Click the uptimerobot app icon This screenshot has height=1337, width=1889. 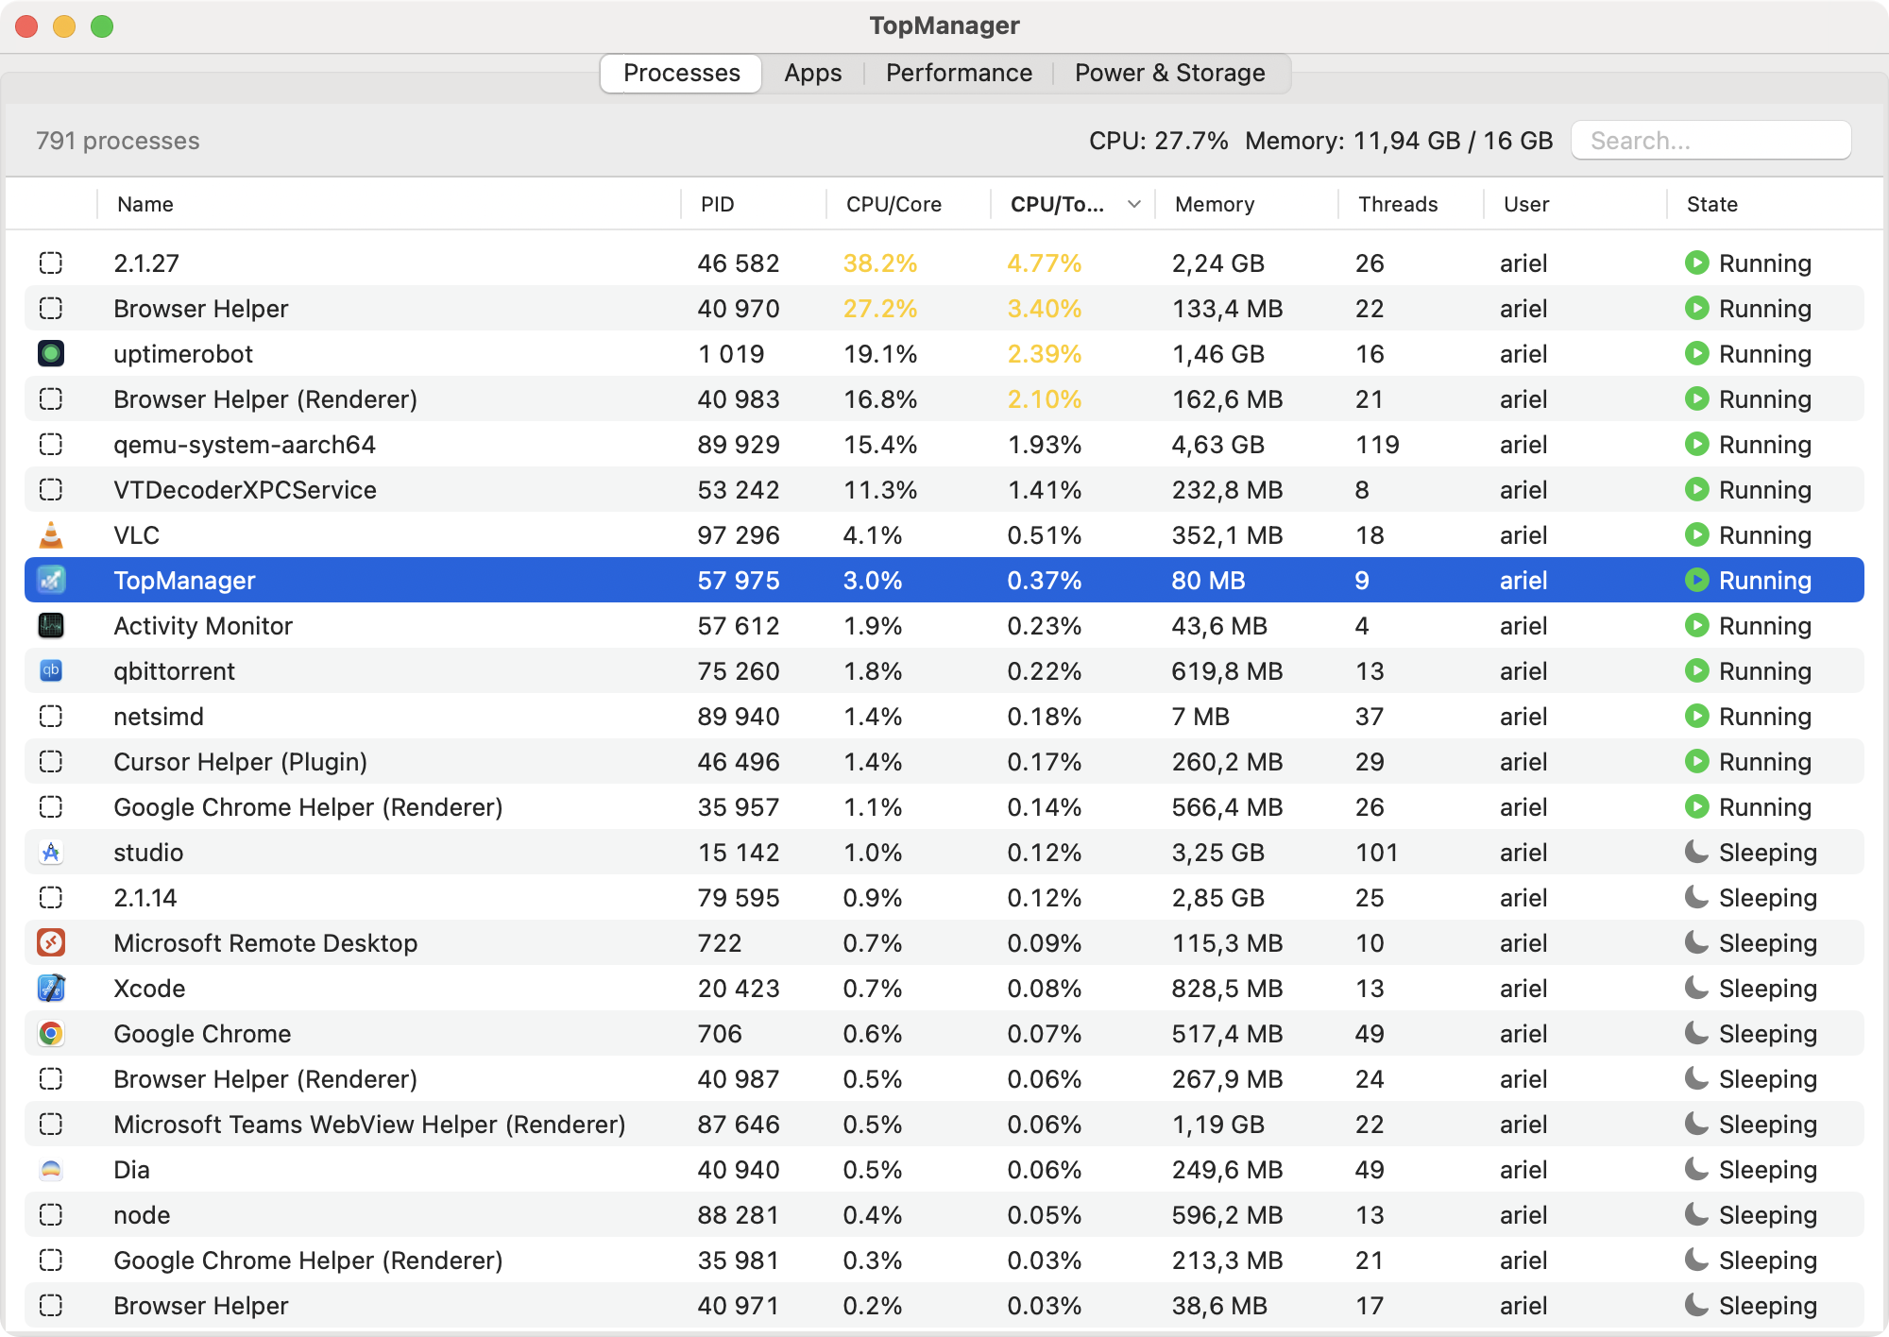pyautogui.click(x=51, y=354)
